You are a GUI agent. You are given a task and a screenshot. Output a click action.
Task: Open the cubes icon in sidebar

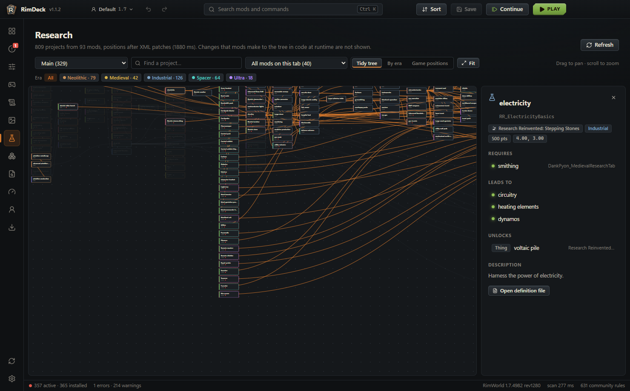12,156
